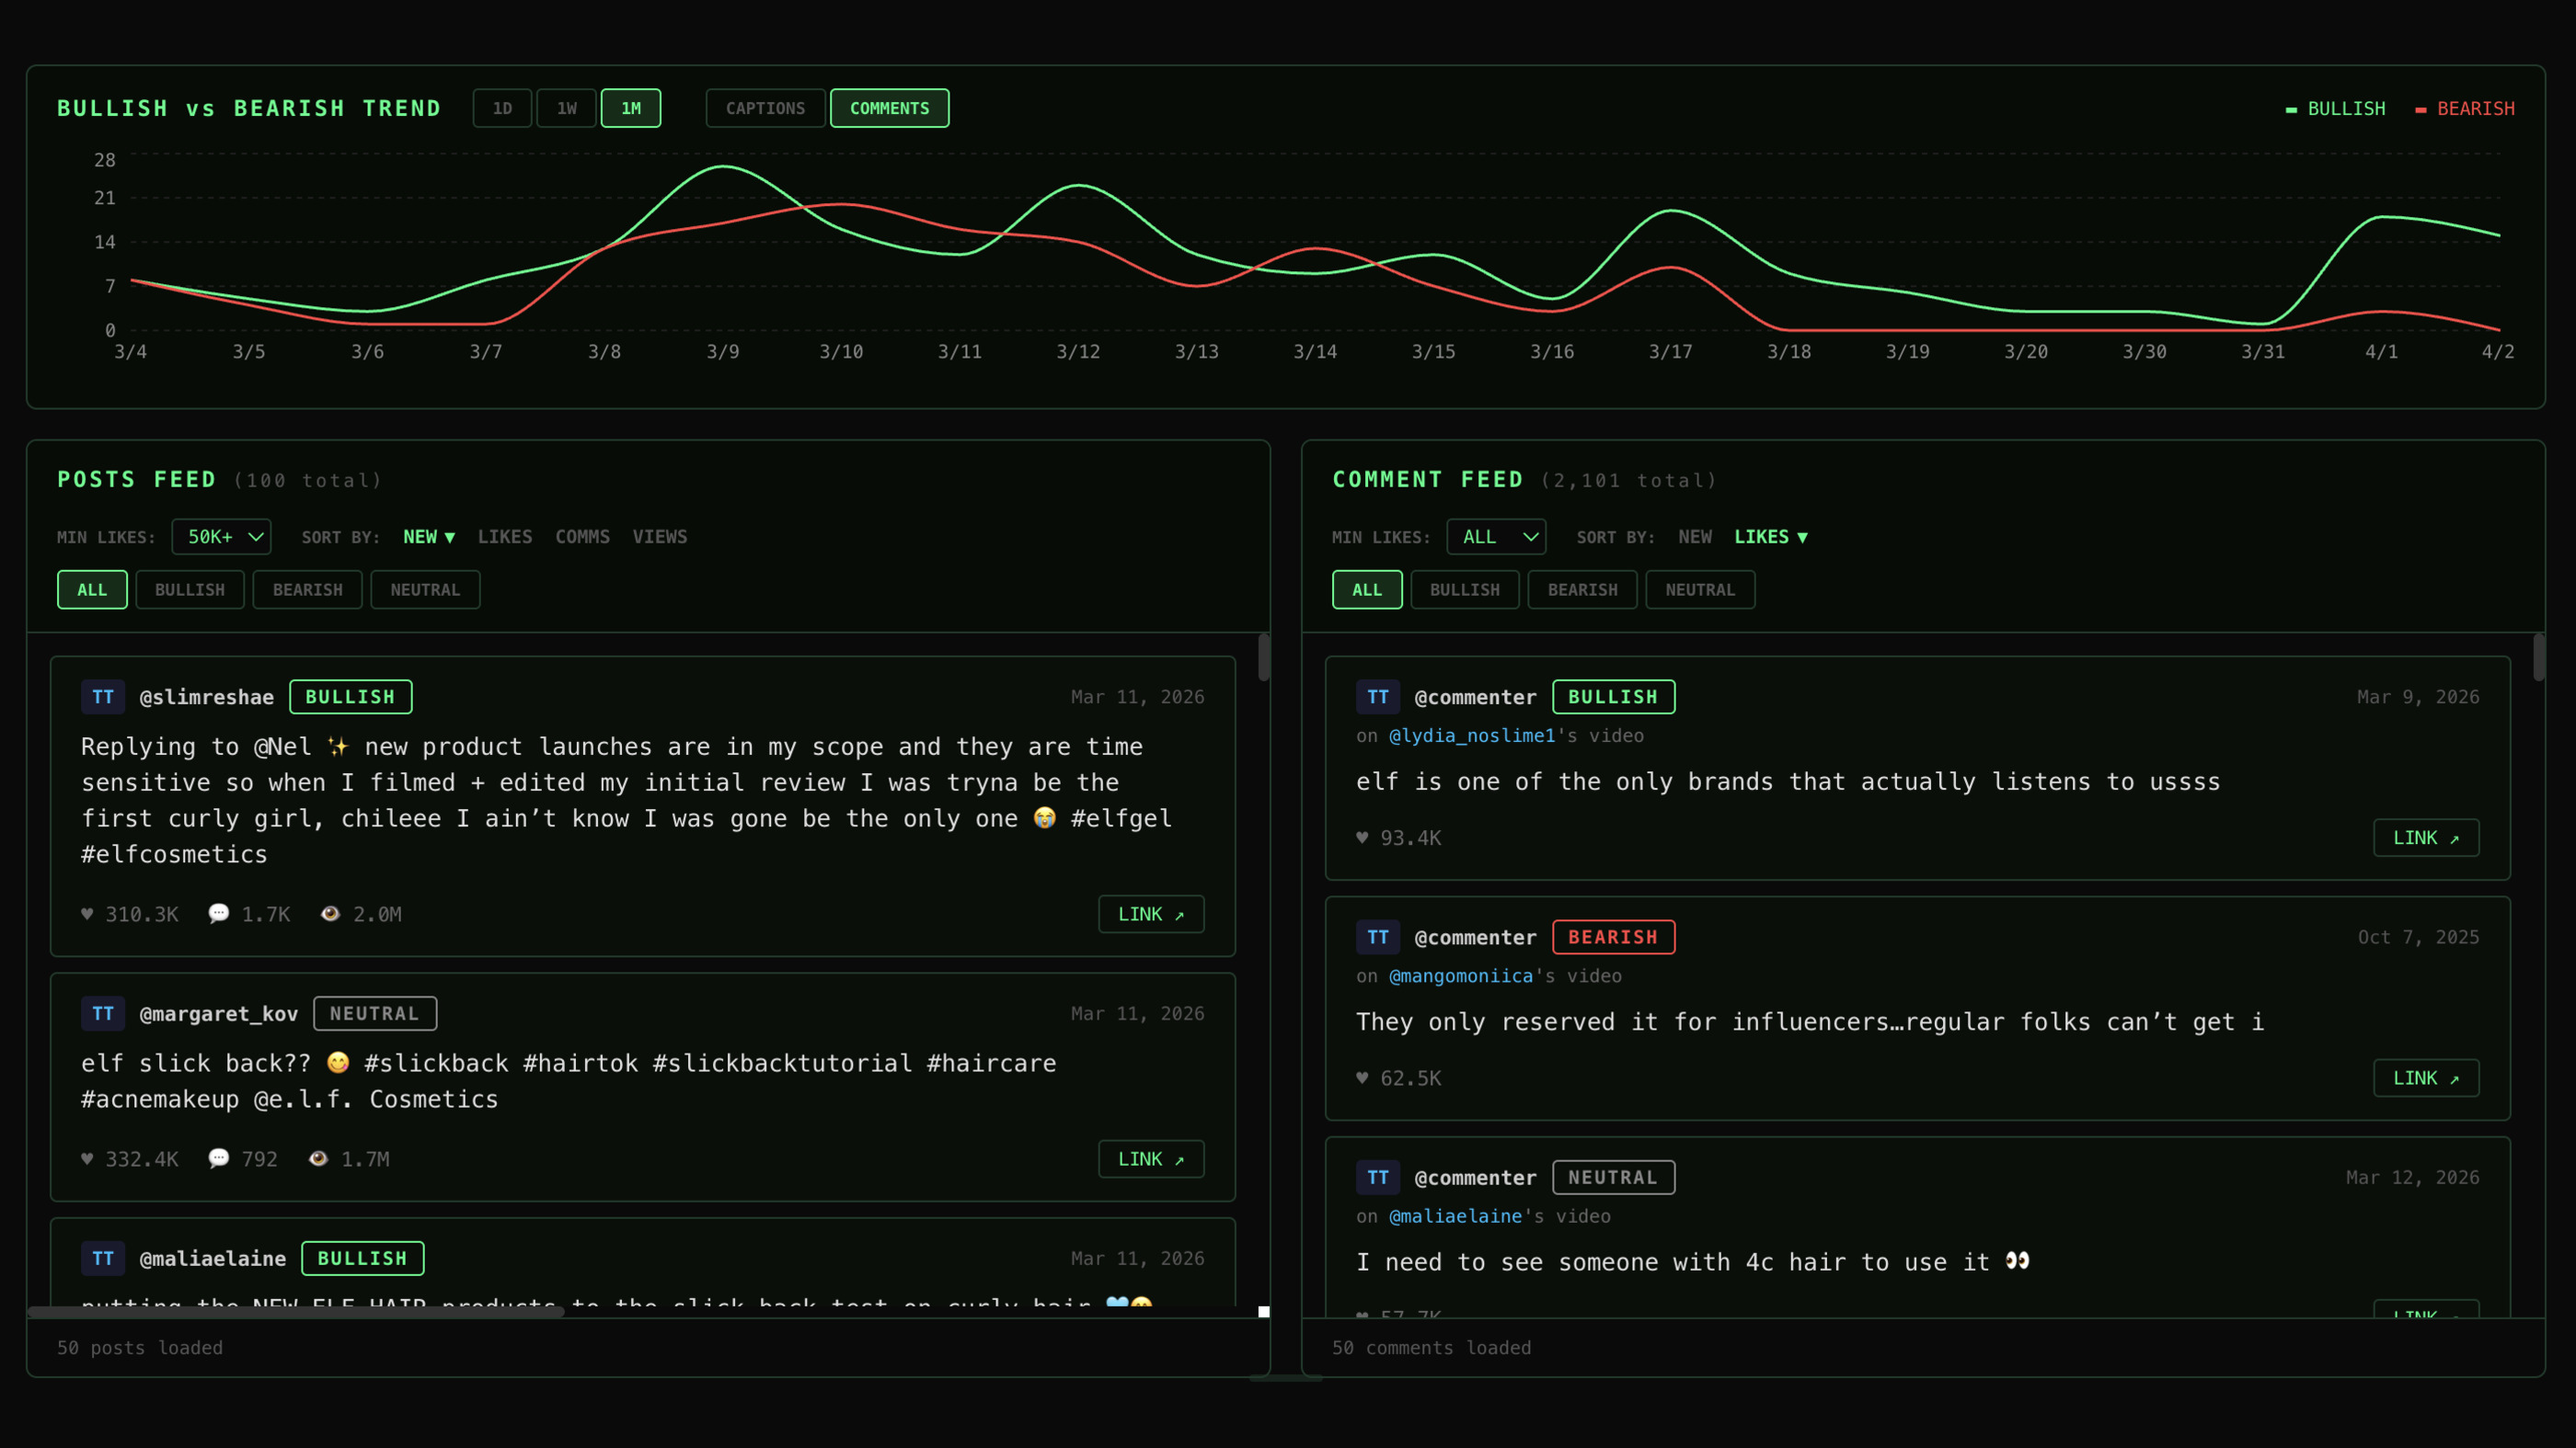
Task: Click the LINK button on @margaret_kov's post
Action: [1151, 1158]
